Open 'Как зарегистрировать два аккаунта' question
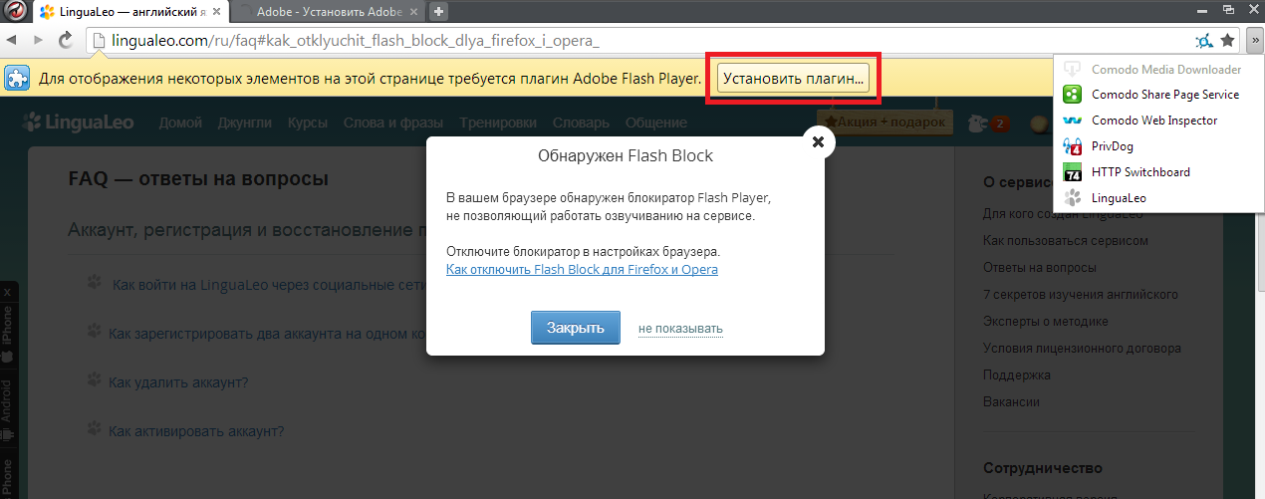 tap(269, 333)
